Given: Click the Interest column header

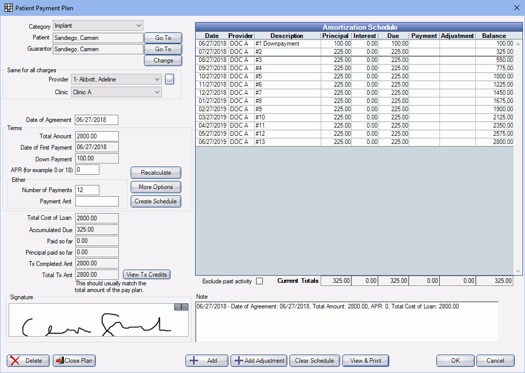Looking at the screenshot, I should 365,36.
